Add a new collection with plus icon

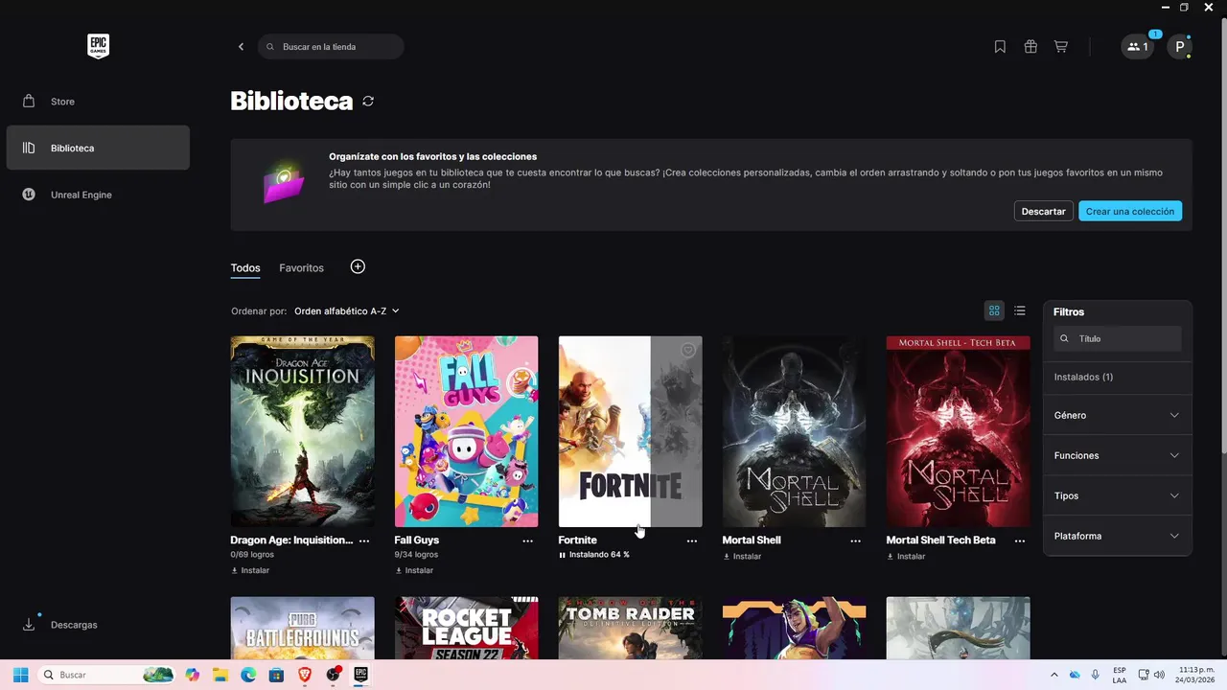(x=358, y=266)
